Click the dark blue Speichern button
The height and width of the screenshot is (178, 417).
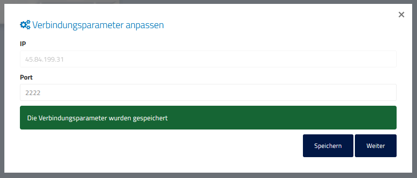328,146
